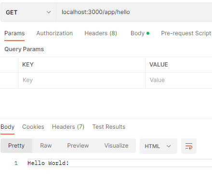This screenshot has height=177, width=212.
Task: Select the Pretty view button
Action: 16,146
